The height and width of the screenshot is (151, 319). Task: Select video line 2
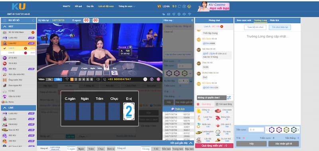pyautogui.click(x=76, y=79)
